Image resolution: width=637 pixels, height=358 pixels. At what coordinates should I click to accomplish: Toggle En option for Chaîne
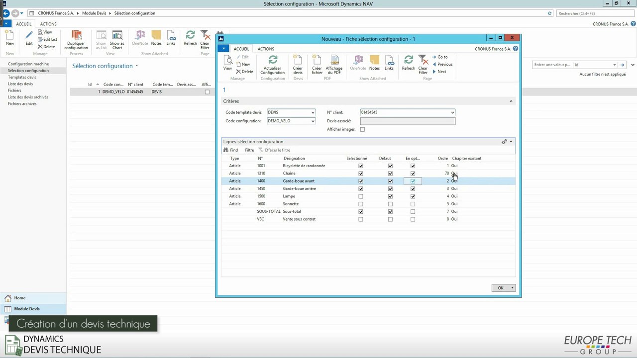coord(413,174)
